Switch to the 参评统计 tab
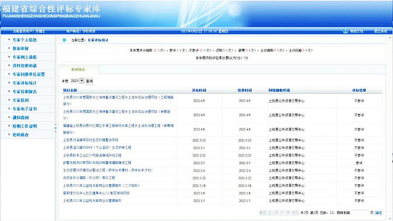 pos(78,69)
